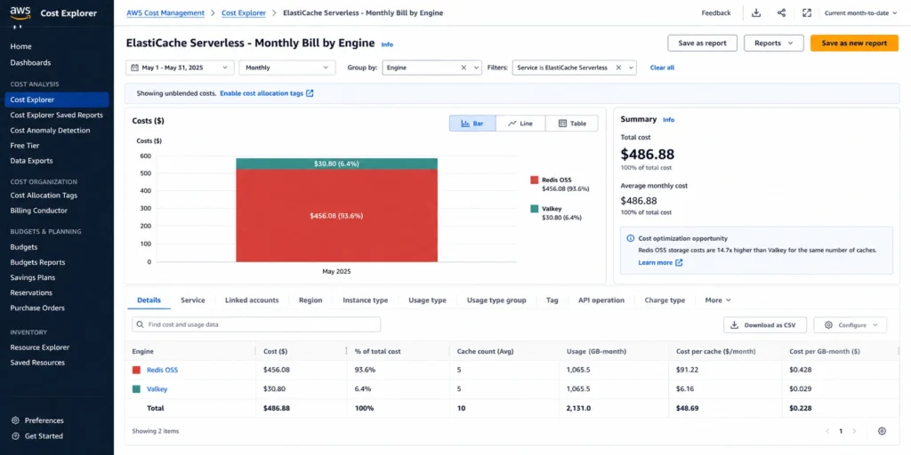Select the Region tab
The width and height of the screenshot is (911, 455).
(x=310, y=300)
